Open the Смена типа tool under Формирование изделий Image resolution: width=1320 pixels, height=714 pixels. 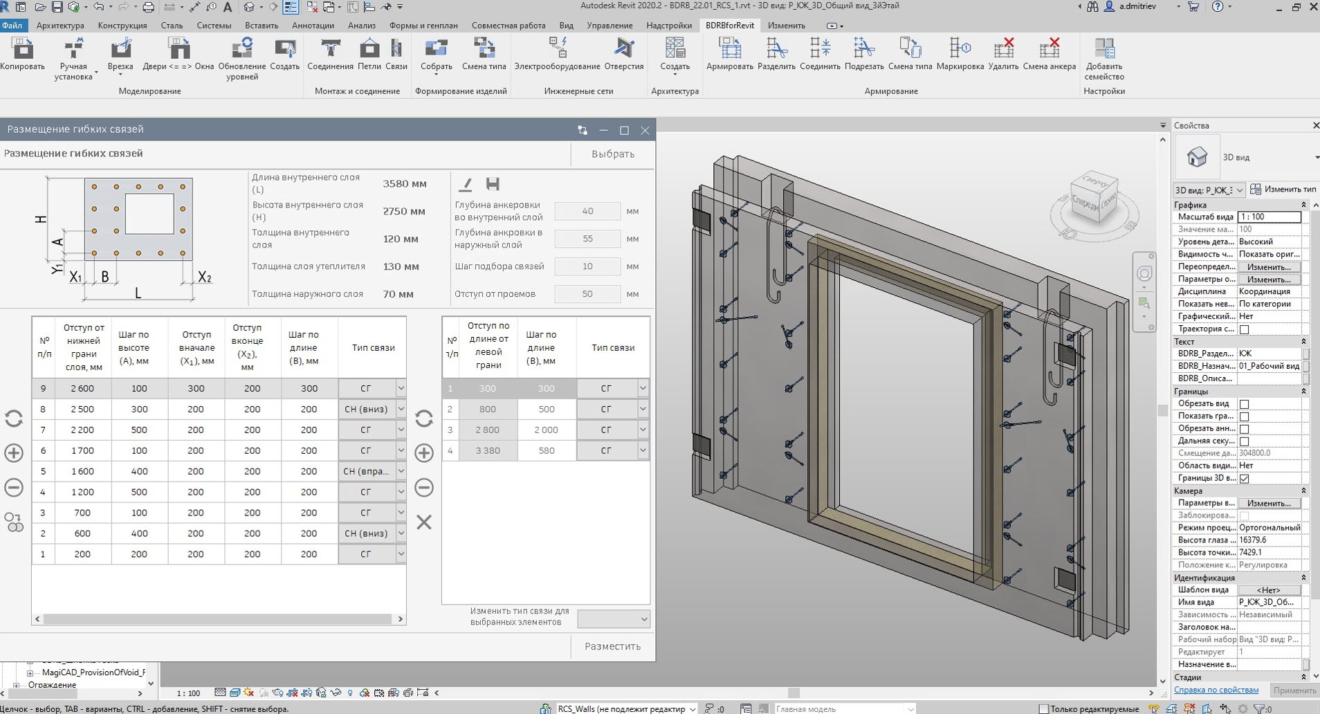(x=484, y=54)
